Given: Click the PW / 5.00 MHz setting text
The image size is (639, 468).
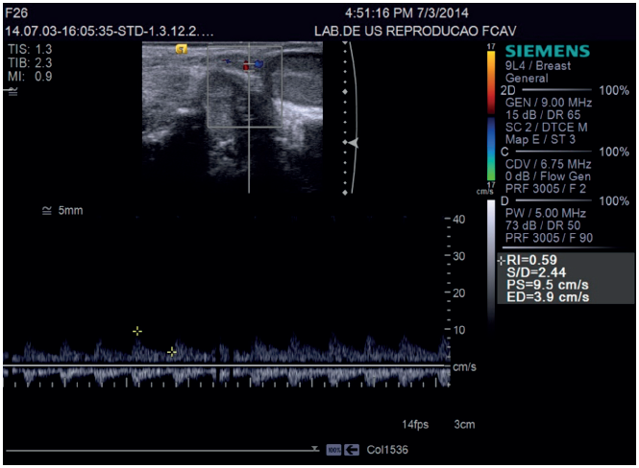Looking at the screenshot, I should [x=545, y=213].
